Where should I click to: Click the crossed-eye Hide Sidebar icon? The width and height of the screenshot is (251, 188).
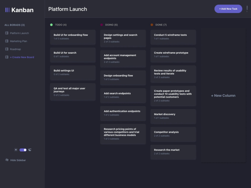click(7, 160)
